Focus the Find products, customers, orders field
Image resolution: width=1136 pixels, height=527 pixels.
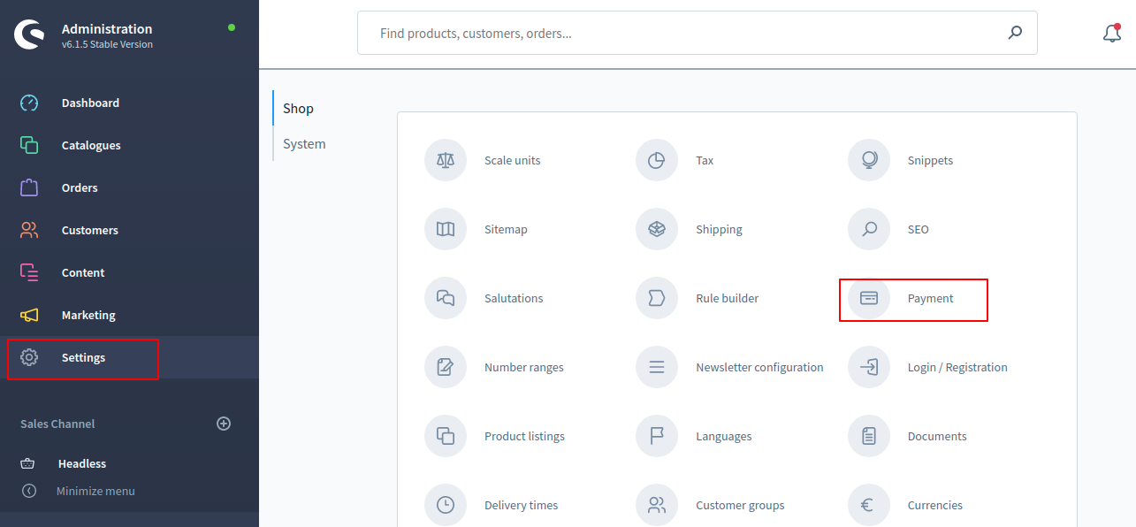coord(698,33)
